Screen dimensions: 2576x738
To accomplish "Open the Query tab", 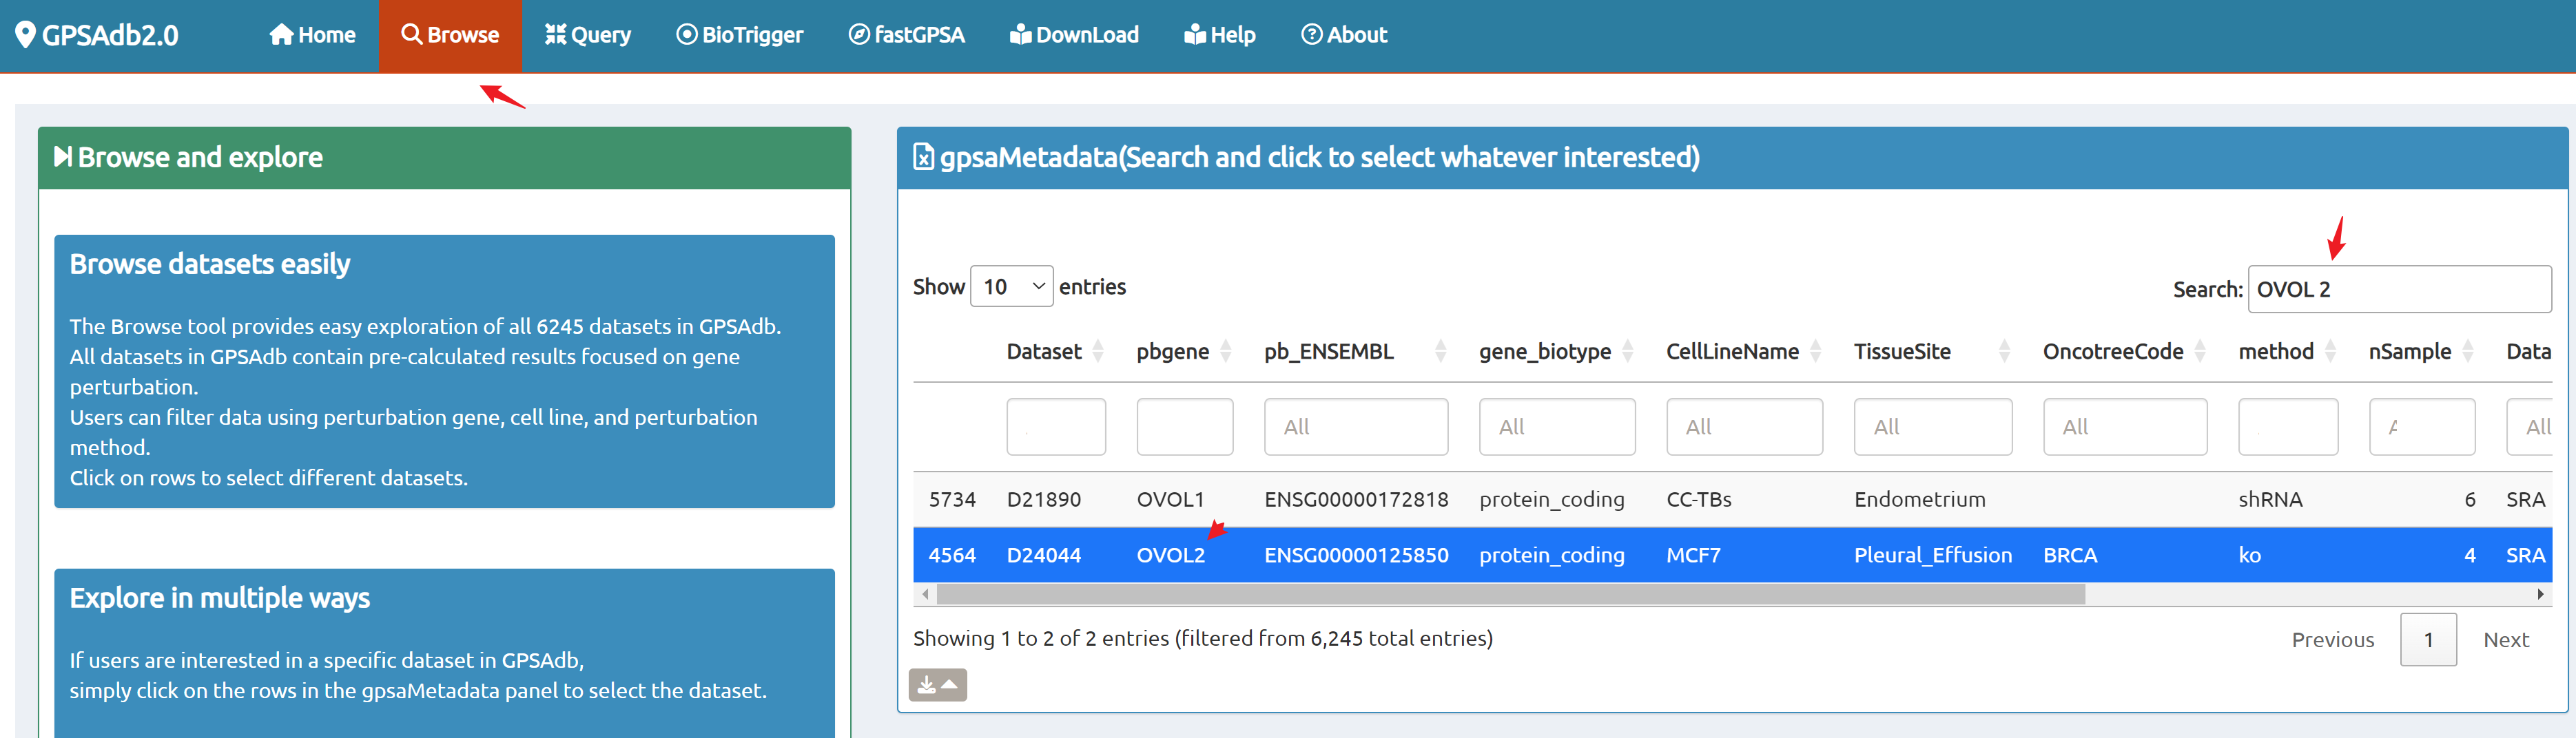I will click(x=587, y=35).
